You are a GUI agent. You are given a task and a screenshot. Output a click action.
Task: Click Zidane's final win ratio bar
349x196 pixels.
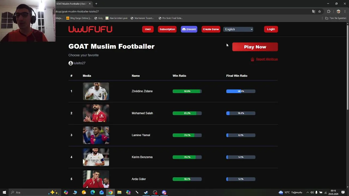[x=241, y=91]
